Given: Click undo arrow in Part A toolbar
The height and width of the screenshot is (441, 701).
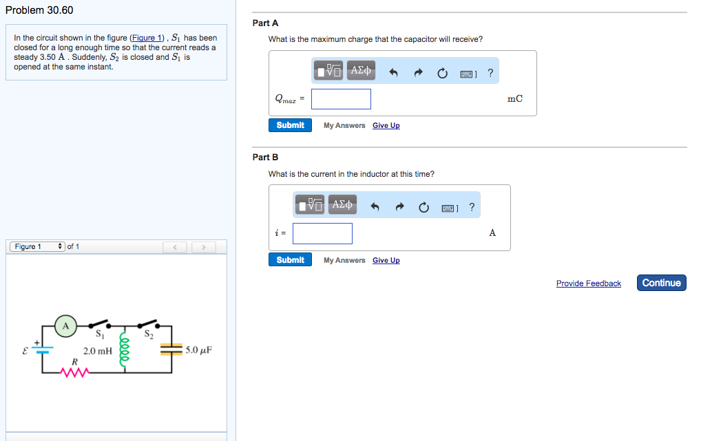Looking at the screenshot, I should pyautogui.click(x=393, y=72).
